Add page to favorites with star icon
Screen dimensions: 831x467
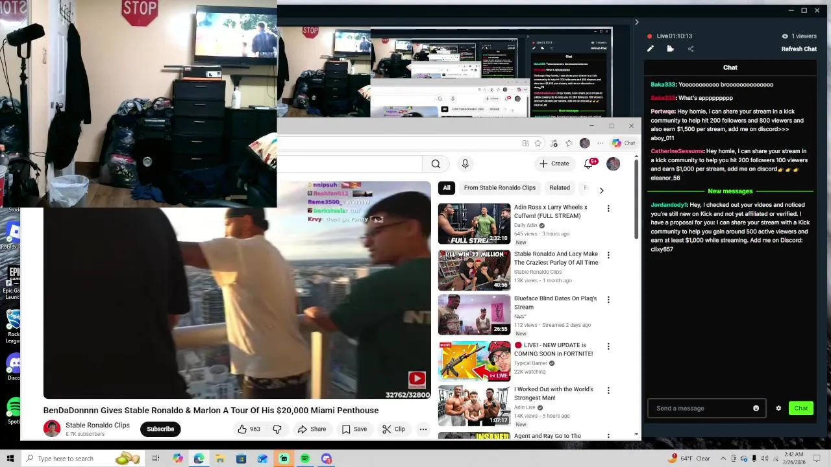tap(538, 143)
